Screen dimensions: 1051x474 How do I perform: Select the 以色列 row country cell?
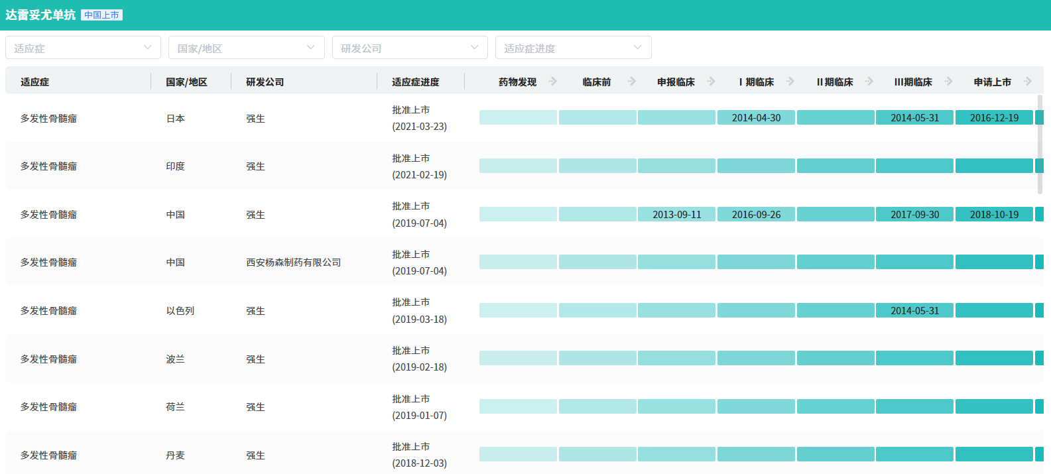(x=180, y=311)
